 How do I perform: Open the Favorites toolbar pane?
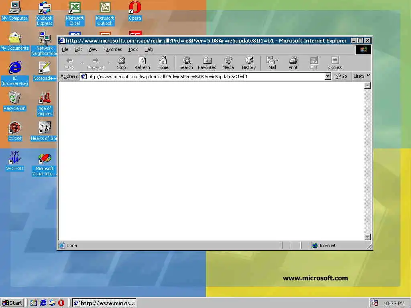click(x=207, y=63)
